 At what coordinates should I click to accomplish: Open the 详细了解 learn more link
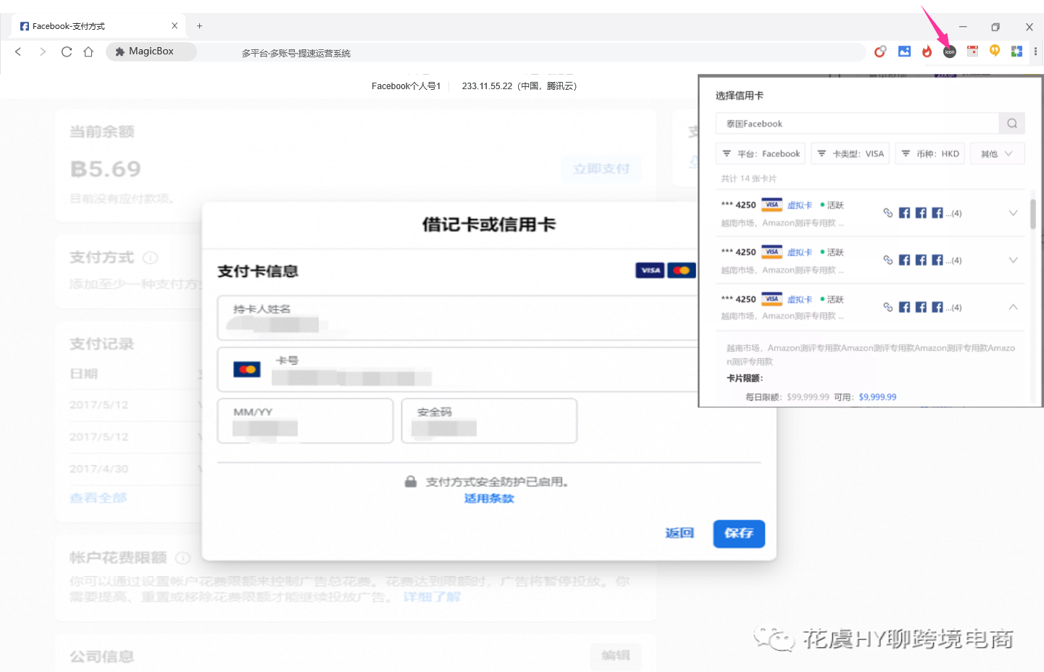point(432,597)
